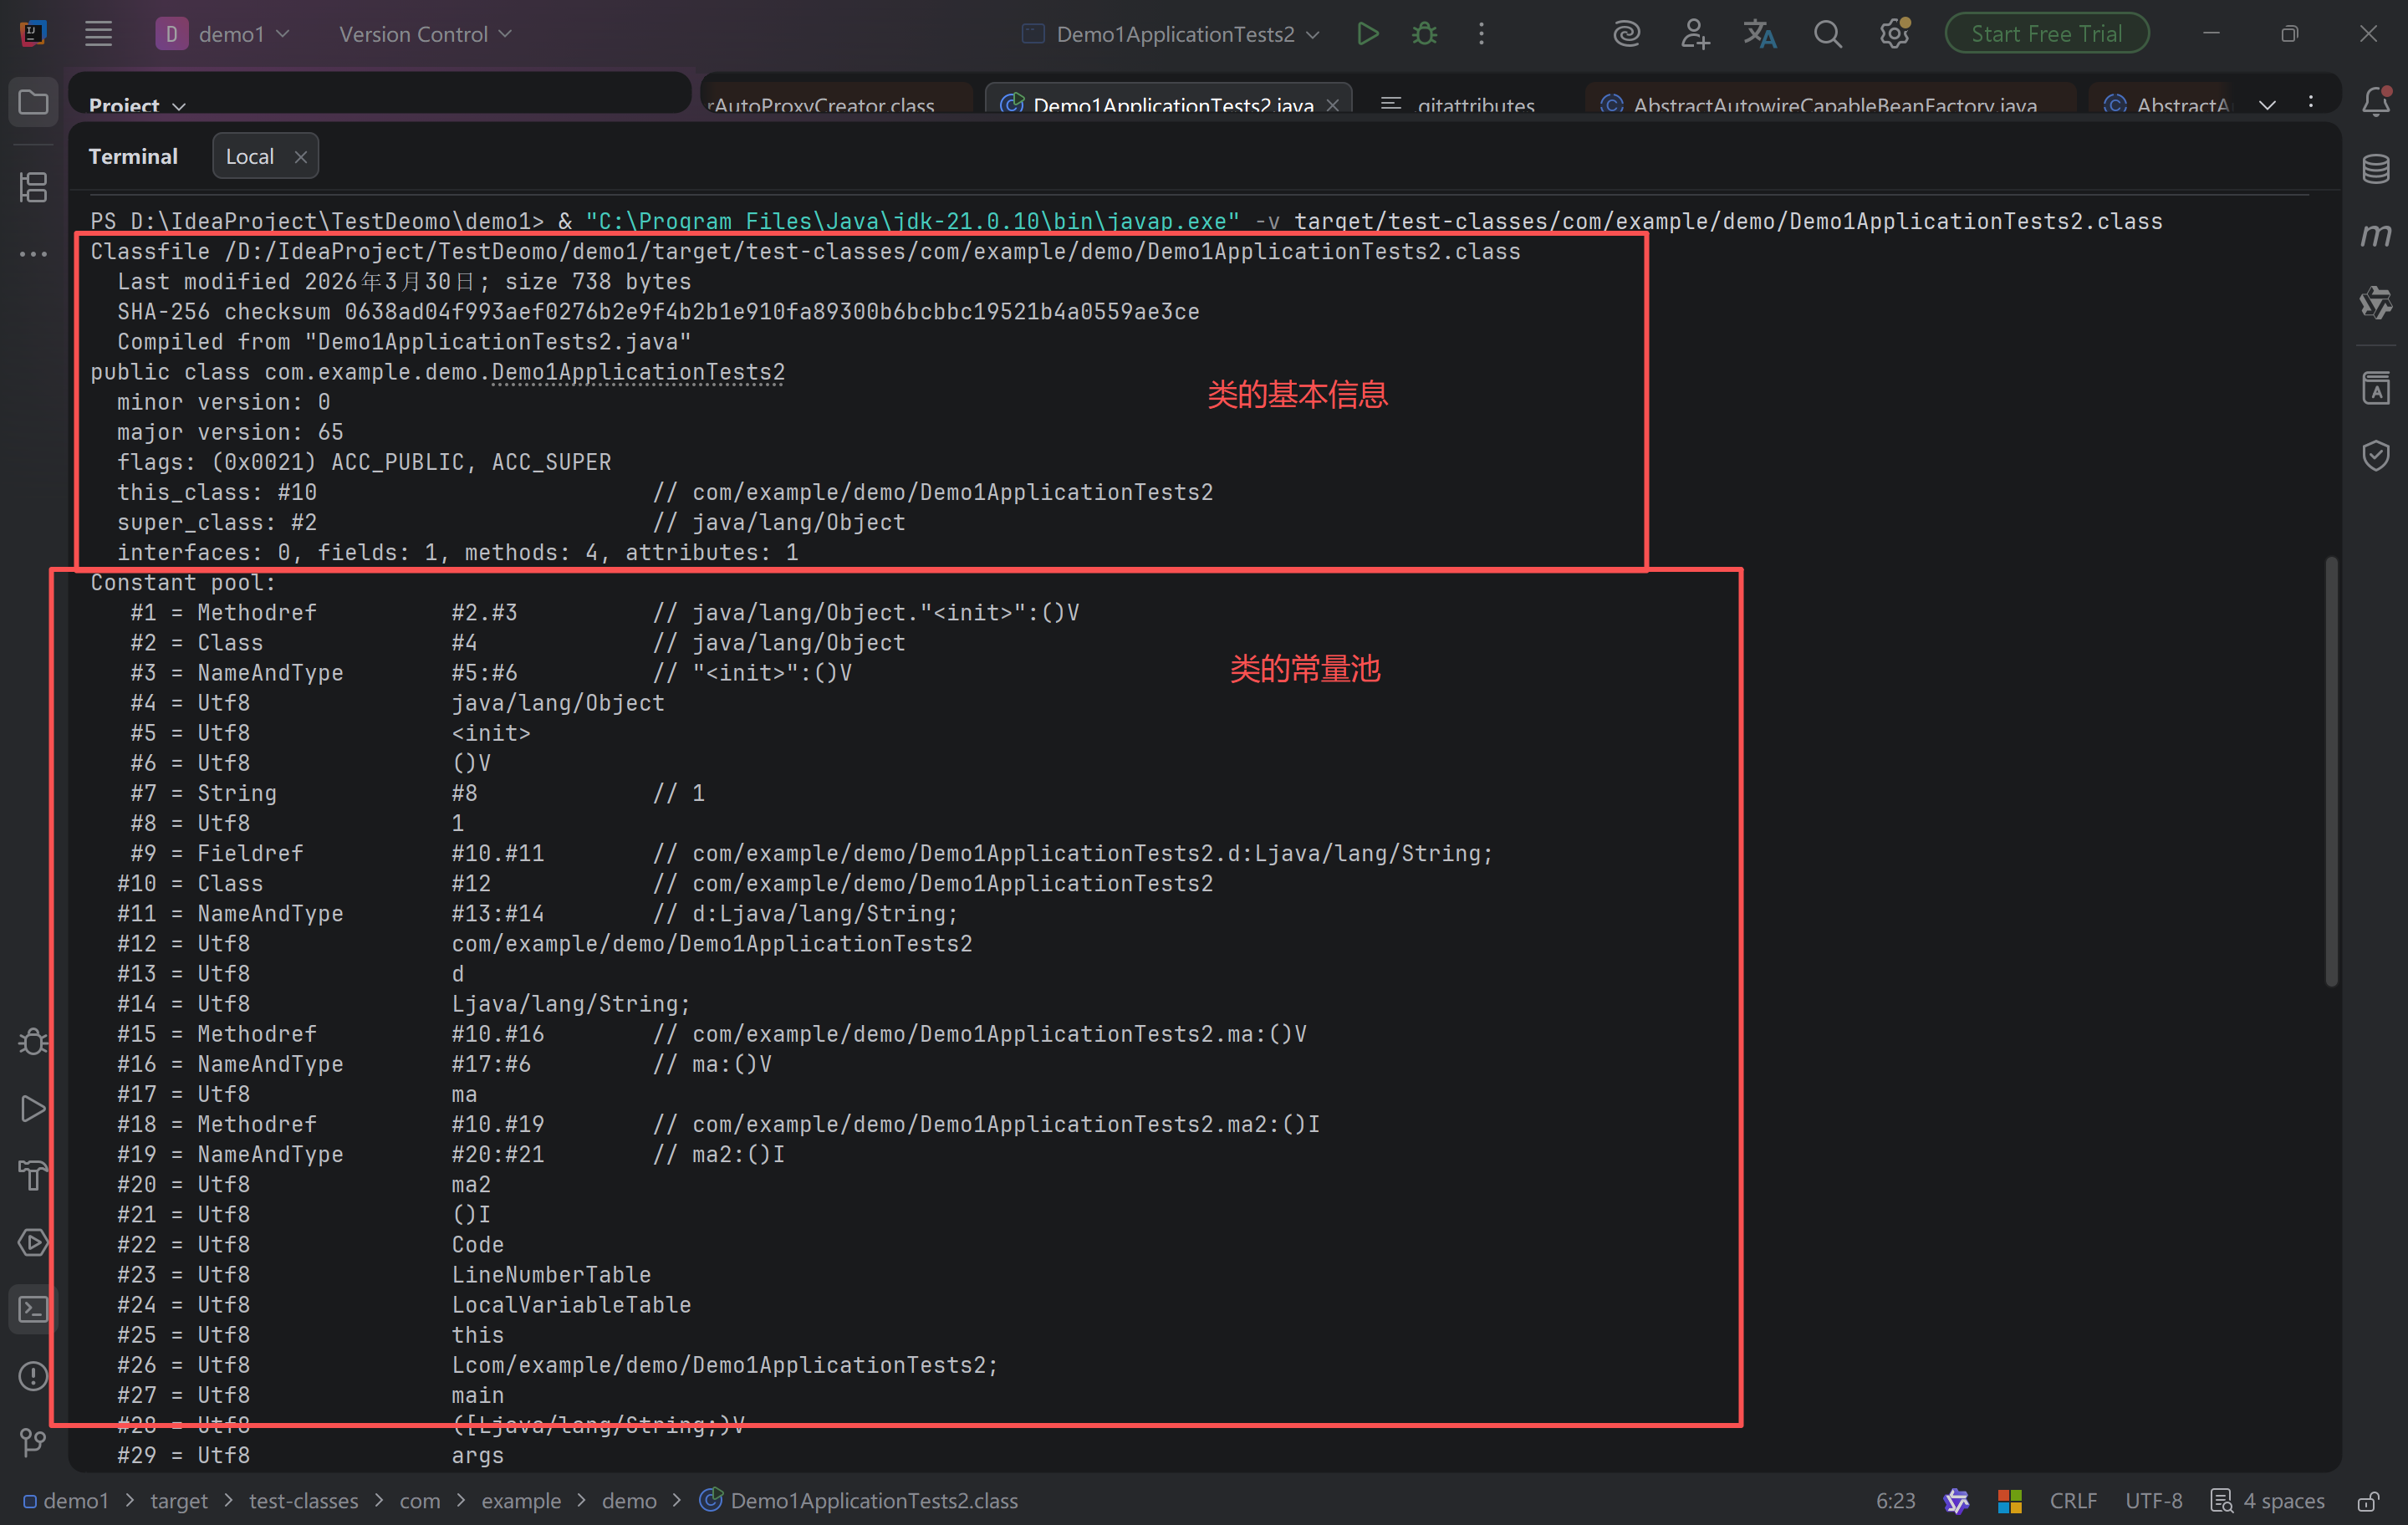Toggle the Project tool window folder icon
2408x1525 pixels.
coord(33,102)
